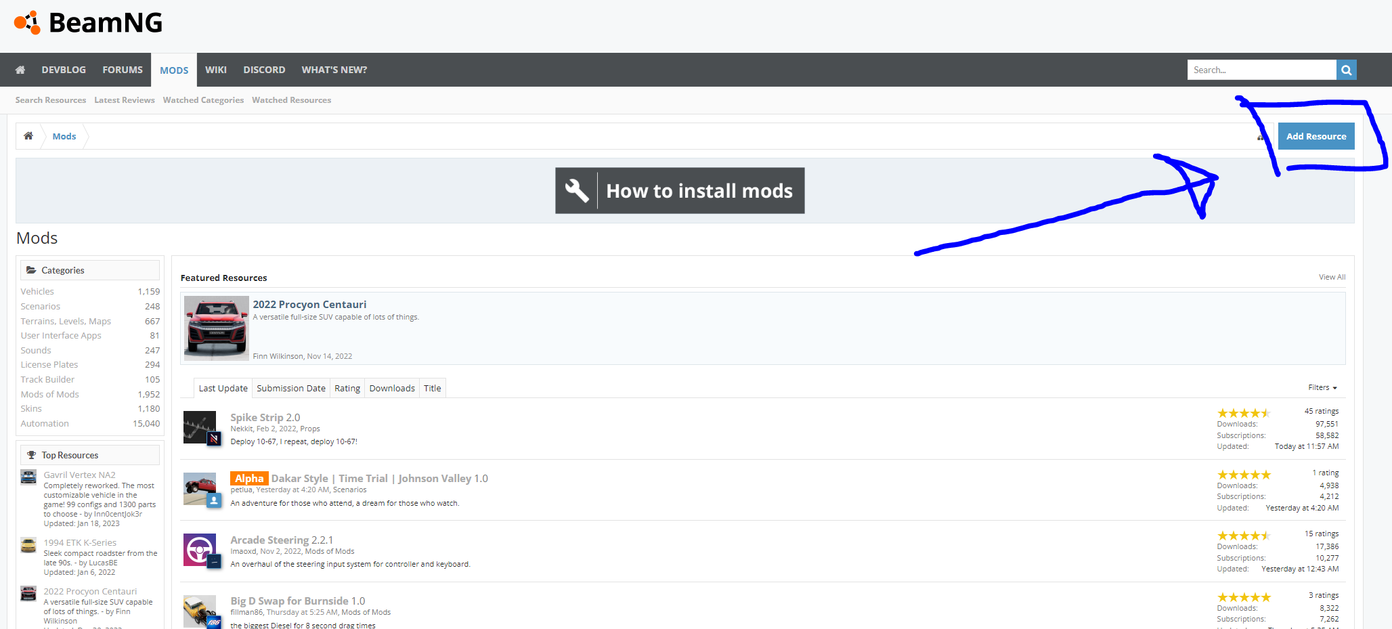The height and width of the screenshot is (629, 1392).
Task: Select the MODS tab
Action: [x=174, y=70]
